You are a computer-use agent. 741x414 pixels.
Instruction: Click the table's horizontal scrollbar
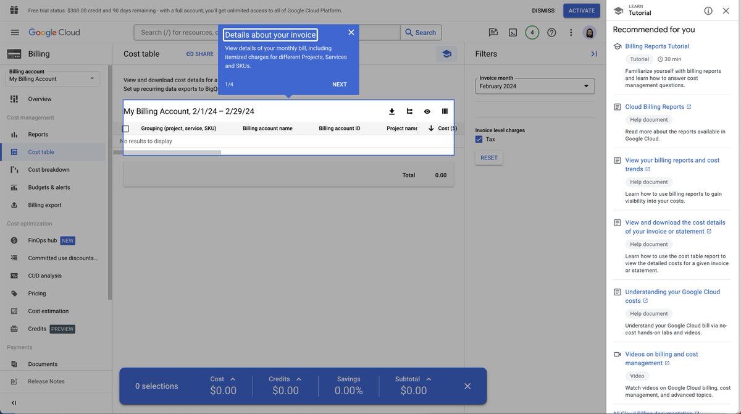(x=167, y=152)
